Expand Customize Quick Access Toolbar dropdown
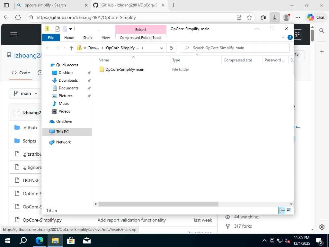329x247 pixels. (x=70, y=29)
